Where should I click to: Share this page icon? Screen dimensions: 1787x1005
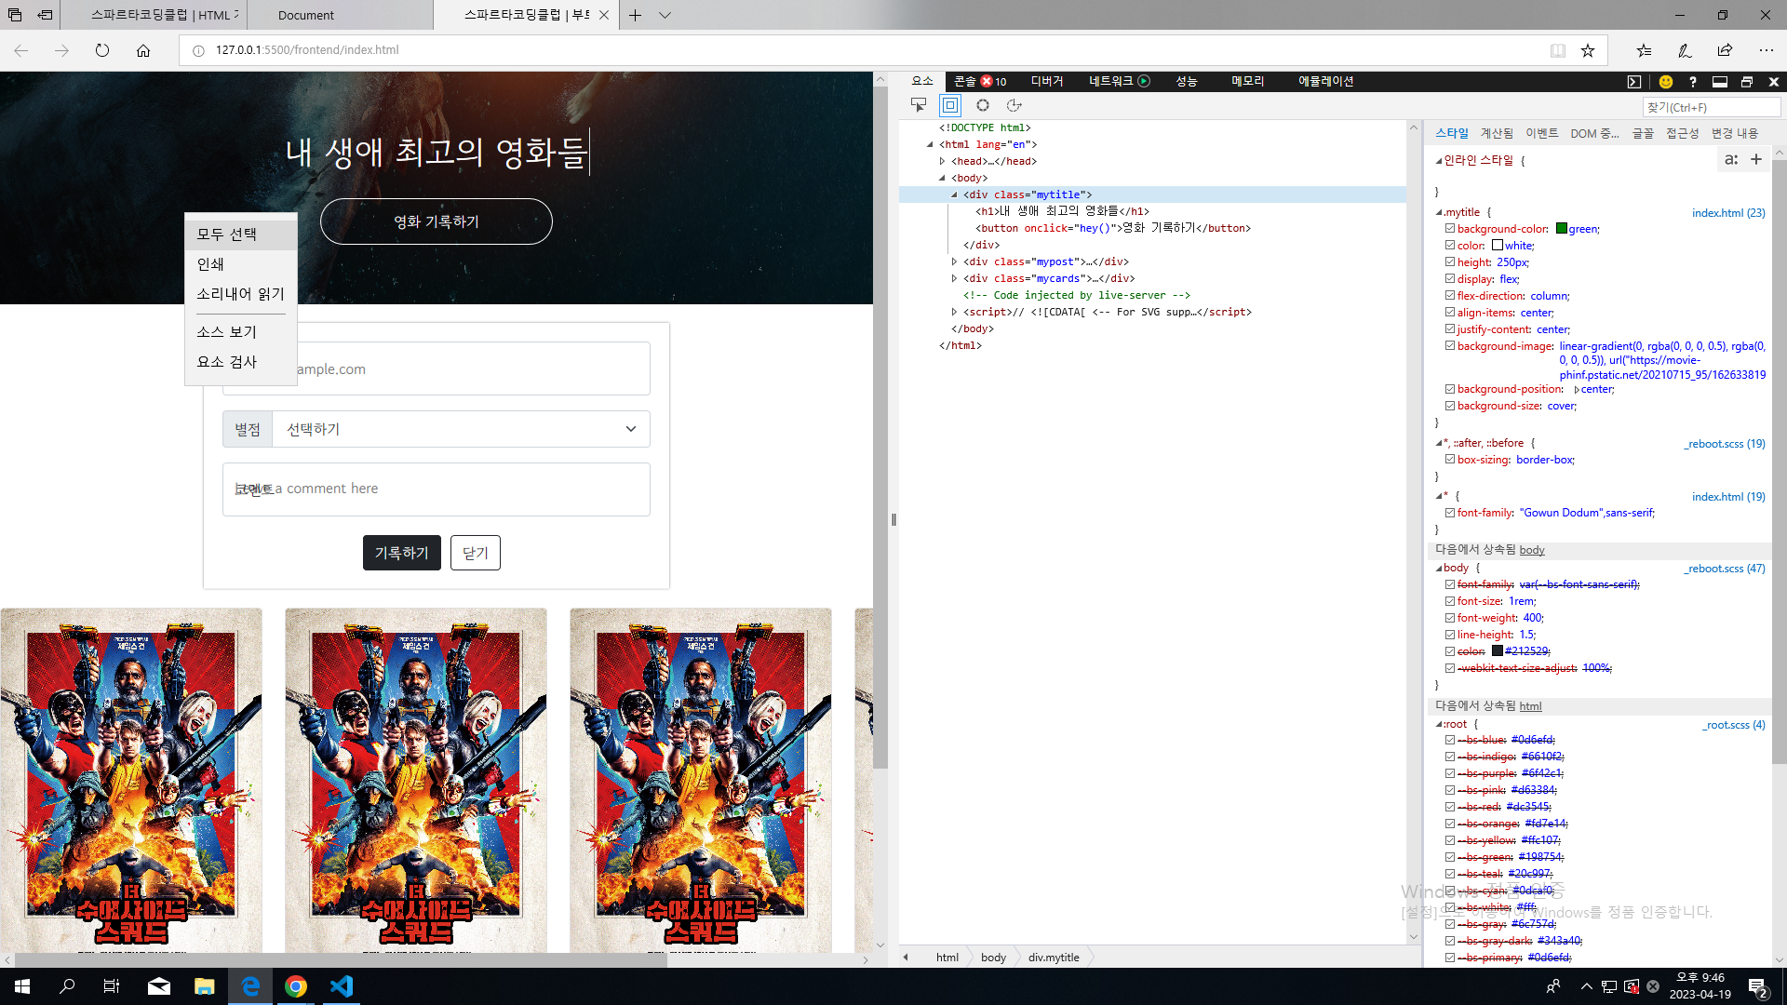tap(1726, 50)
